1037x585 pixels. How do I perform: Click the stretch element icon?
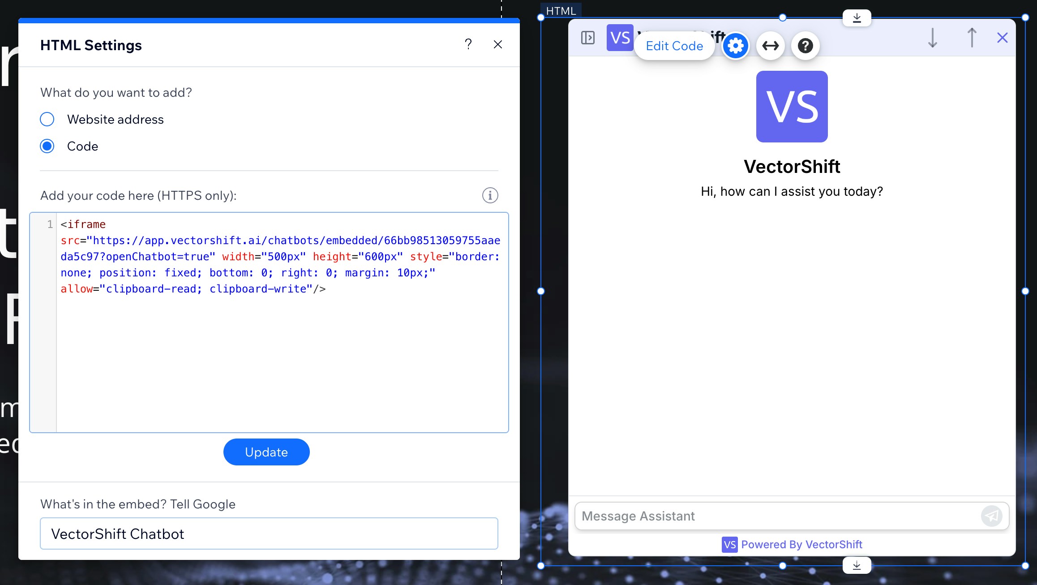(x=771, y=45)
